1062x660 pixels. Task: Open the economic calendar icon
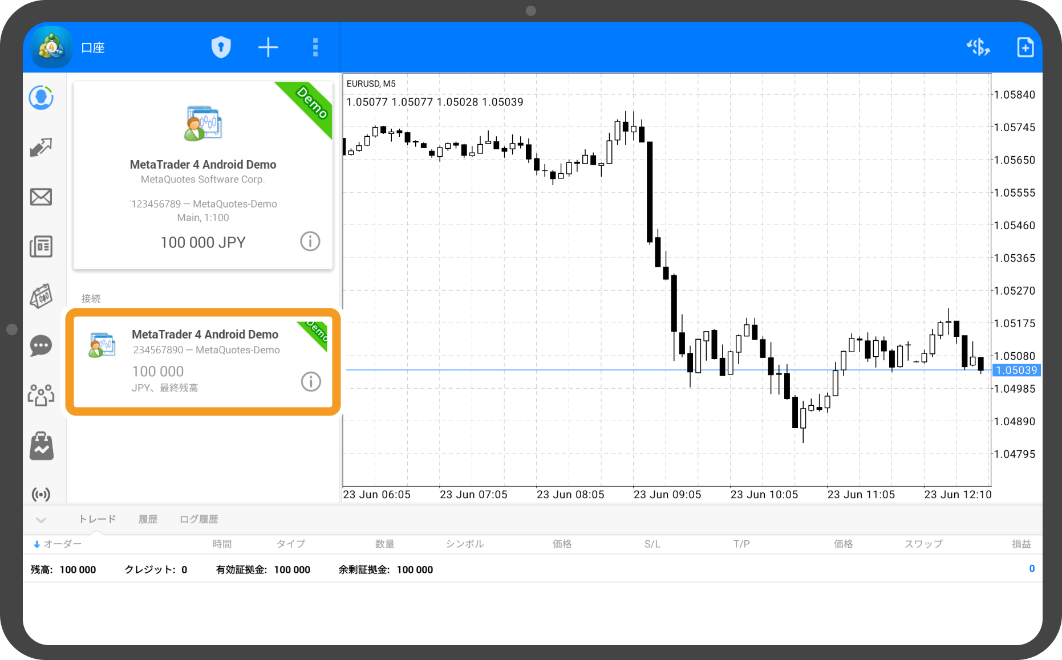point(41,296)
